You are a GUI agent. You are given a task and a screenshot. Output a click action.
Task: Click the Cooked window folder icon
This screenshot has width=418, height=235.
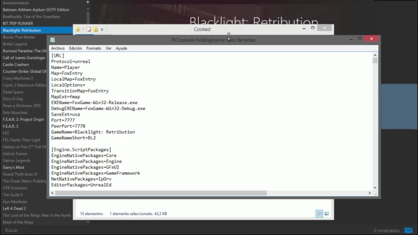tap(78, 29)
